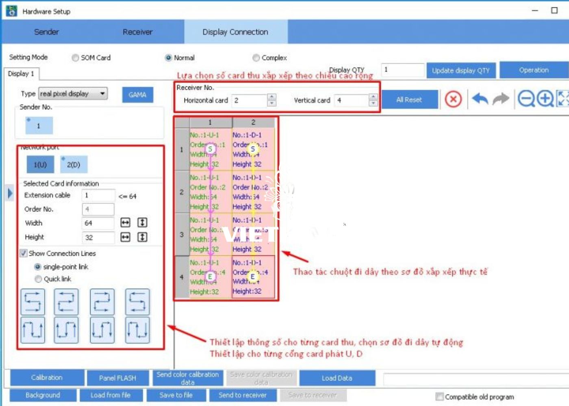Click the blue undo arrow icon
Image resolution: width=569 pixels, height=406 pixels.
480,99
